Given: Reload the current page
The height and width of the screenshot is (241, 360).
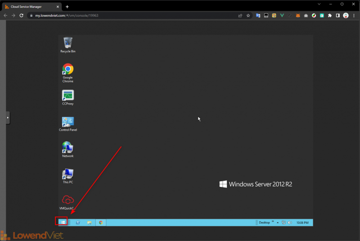Looking at the screenshot, I should 21,15.
